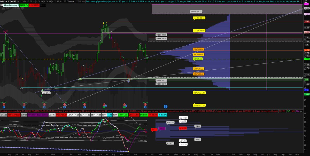Click the WEEK 43.38 level bubble

pos(161,38)
